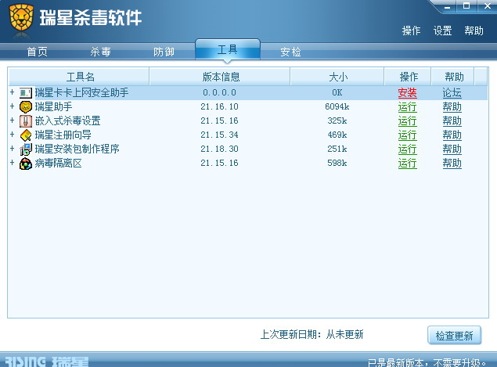Viewport: 497px width, 367px height.
Task: Select the 瑞星助手 name text
Action: [53, 106]
